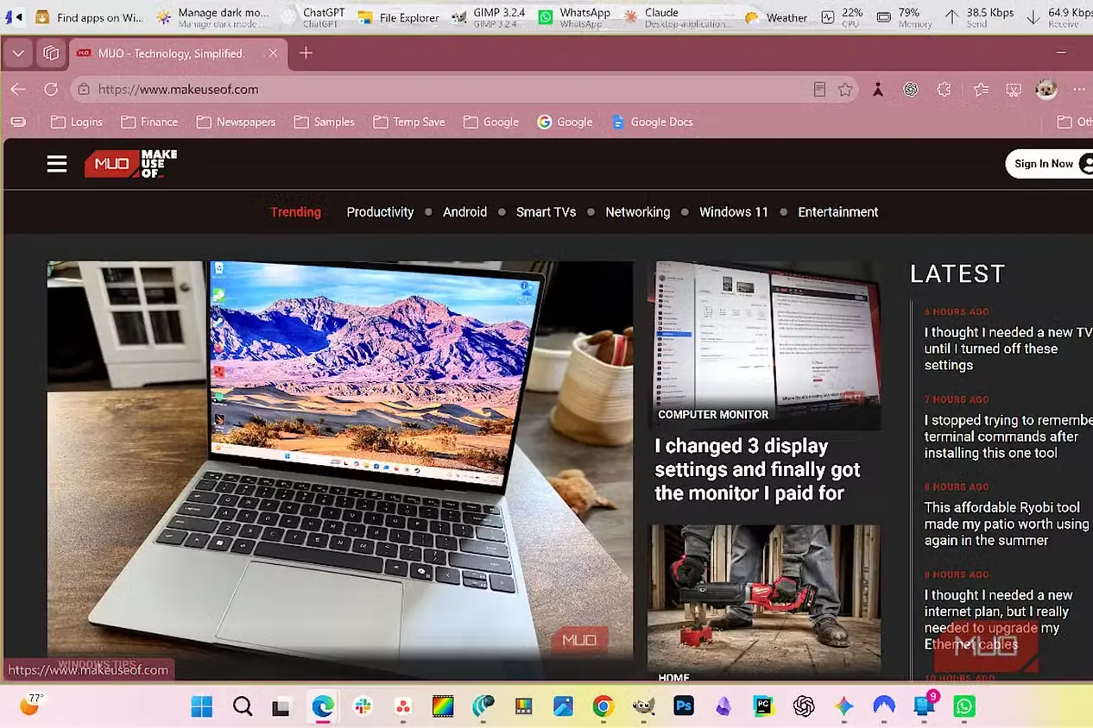Open the Find apps on Windows entry in top bar
The width and height of the screenshot is (1093, 728).
[x=89, y=17]
